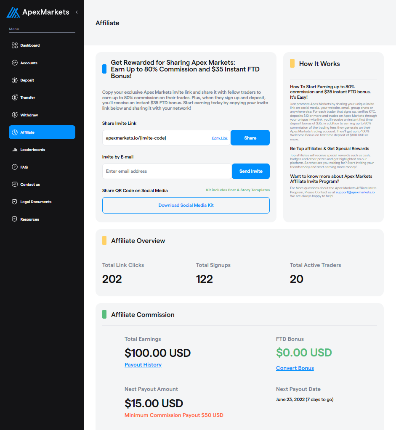This screenshot has height=430, width=396.
Task: Click the Deposit dollar icon
Action: [x=14, y=80]
